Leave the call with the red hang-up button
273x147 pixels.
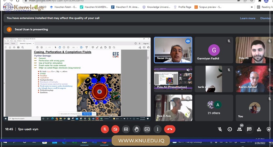(x=170, y=129)
